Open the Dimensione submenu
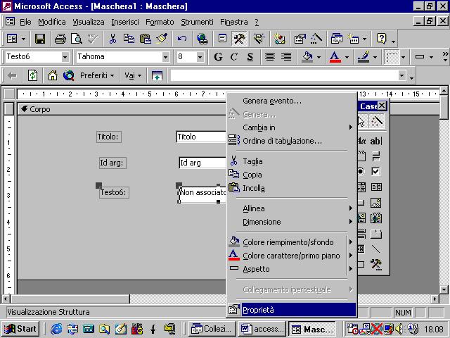Image resolution: width=450 pixels, height=338 pixels. pos(292,222)
